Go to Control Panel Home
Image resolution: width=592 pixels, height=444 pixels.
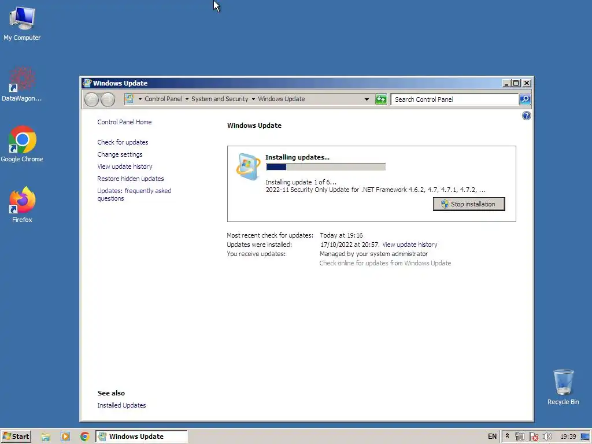coord(124,122)
